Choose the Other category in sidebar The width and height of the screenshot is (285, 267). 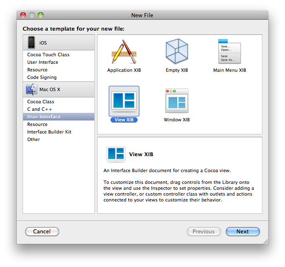click(34, 139)
